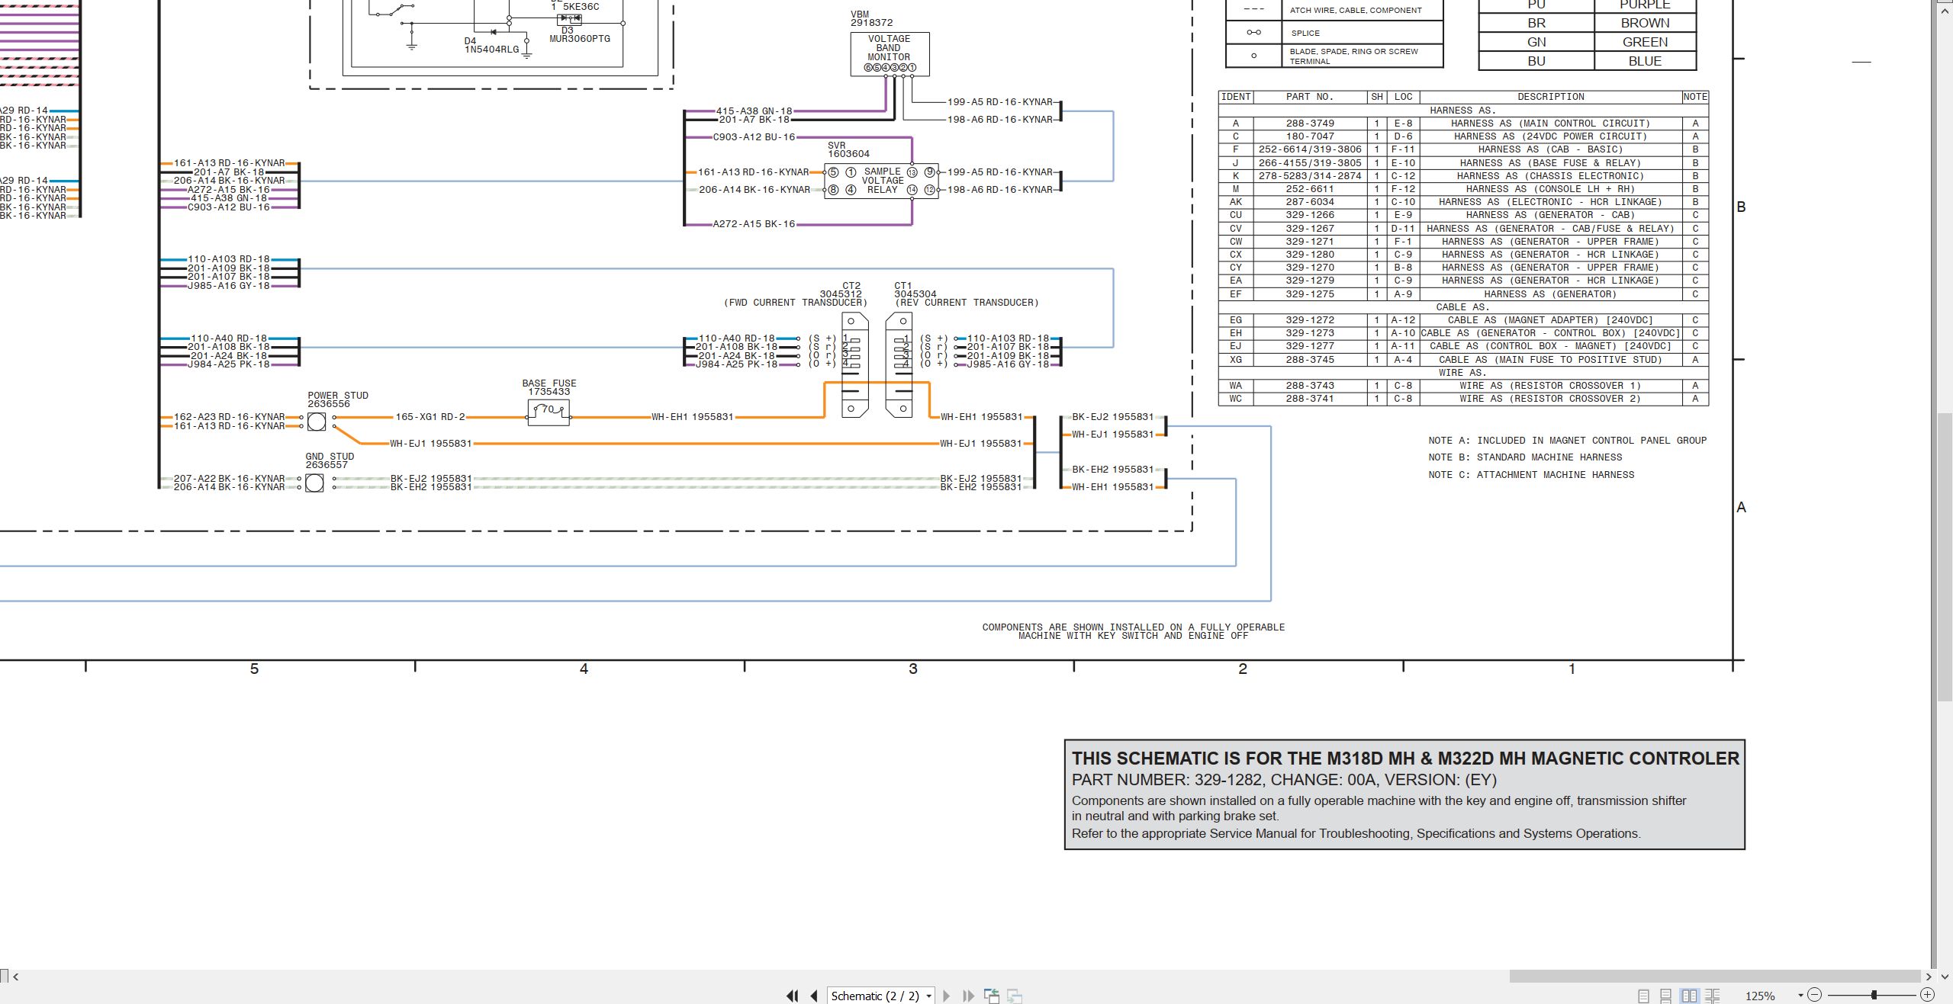This screenshot has height=1004, width=1953.
Task: Click the SAMPLE VOLTAGE RELAY component
Action: coord(881,181)
